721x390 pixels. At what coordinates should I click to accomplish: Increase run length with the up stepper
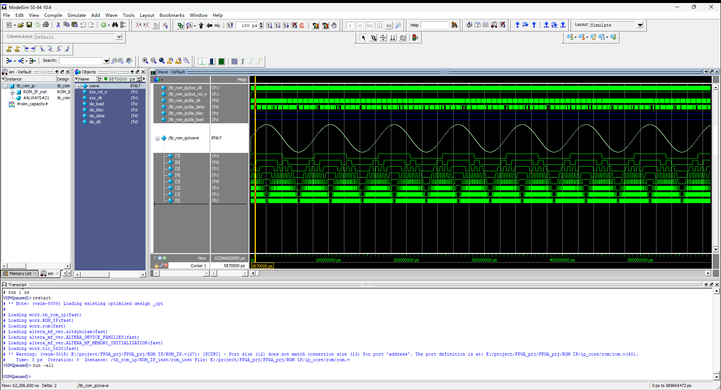pos(261,24)
